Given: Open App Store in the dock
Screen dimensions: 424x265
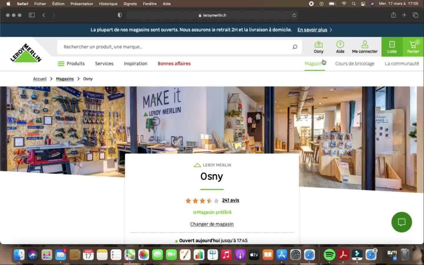Looking at the screenshot, I should pyautogui.click(x=282, y=255).
